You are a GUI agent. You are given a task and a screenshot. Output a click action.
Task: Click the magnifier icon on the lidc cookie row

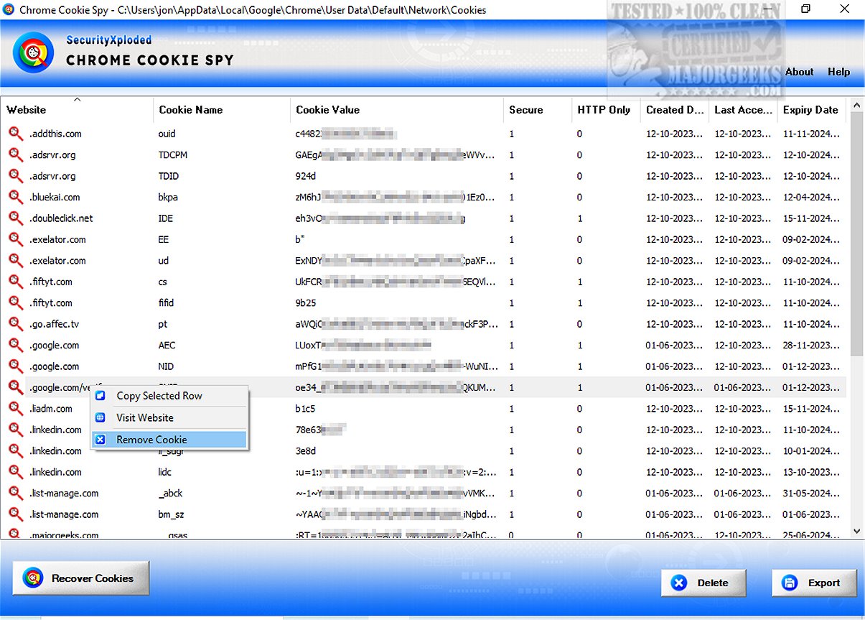(16, 472)
